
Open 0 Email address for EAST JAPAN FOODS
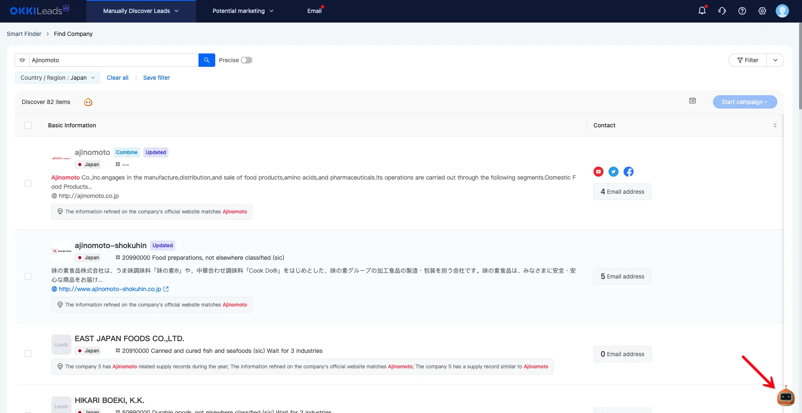[622, 354]
